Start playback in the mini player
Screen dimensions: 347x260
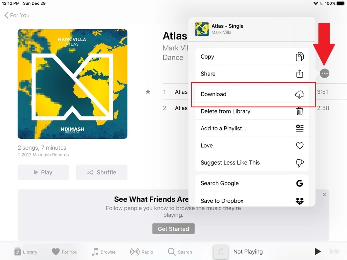point(318,252)
